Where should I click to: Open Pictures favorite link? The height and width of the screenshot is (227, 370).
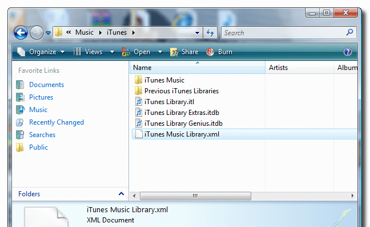41,97
